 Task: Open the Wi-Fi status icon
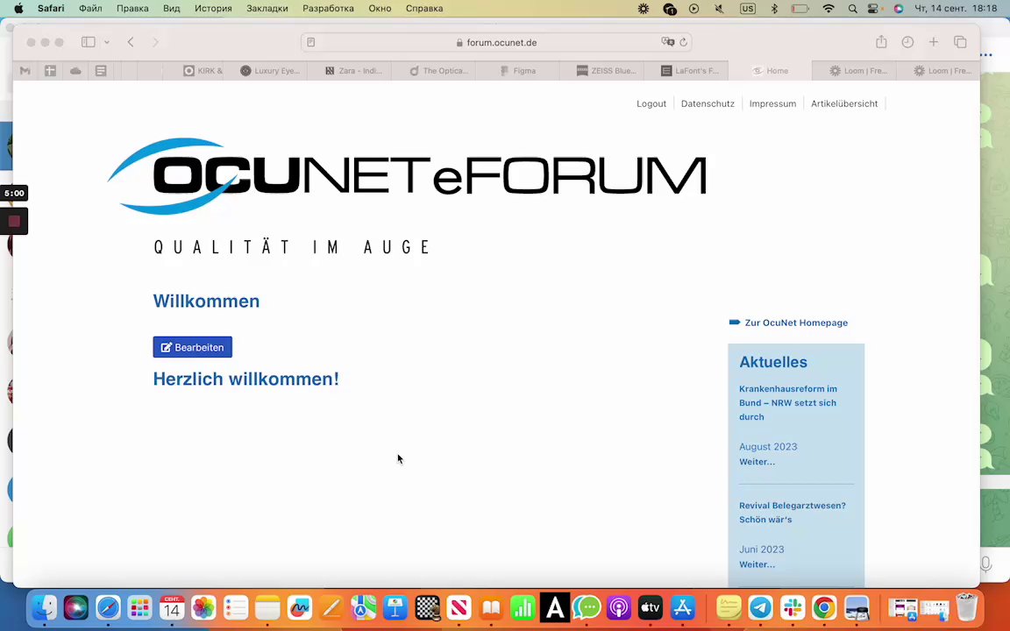[829, 9]
